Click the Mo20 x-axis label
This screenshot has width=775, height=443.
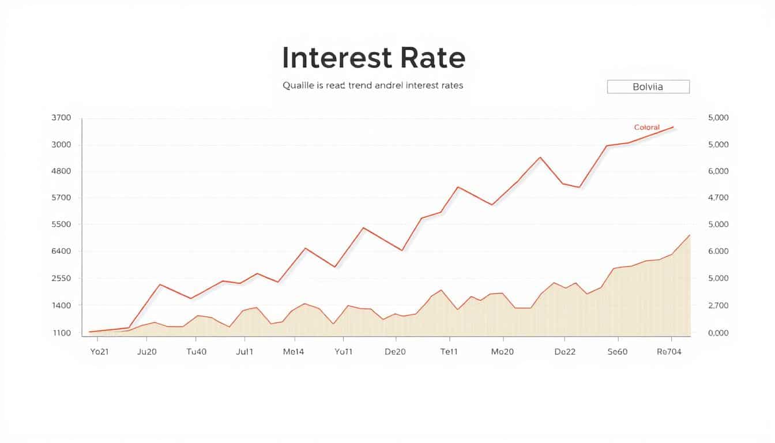pos(502,351)
